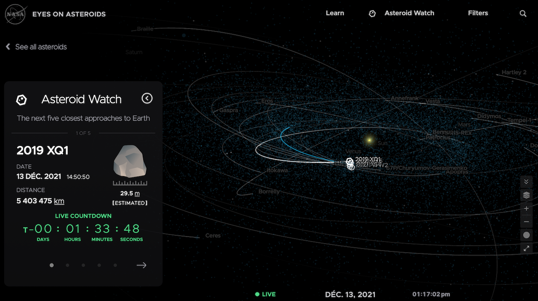Viewport: 538px width, 301px height.
Task: Select the first pagination dot
Action: [x=52, y=265]
